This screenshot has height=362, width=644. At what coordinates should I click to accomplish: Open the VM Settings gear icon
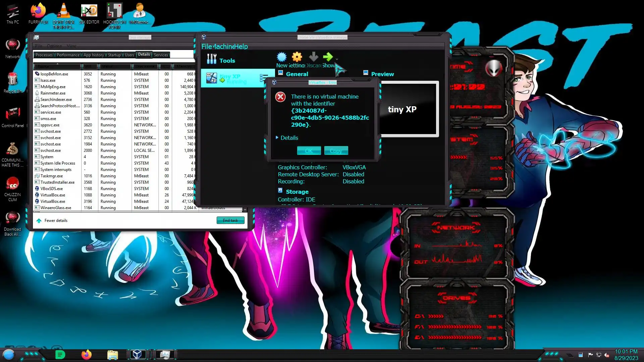click(297, 57)
